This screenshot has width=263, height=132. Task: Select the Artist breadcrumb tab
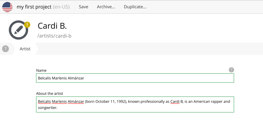[x=25, y=49]
